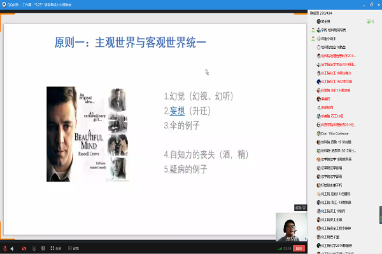Screen dimensions: 382x254
Task: Toggle the red camera video icon
Action: pyautogui.click(x=25, y=248)
